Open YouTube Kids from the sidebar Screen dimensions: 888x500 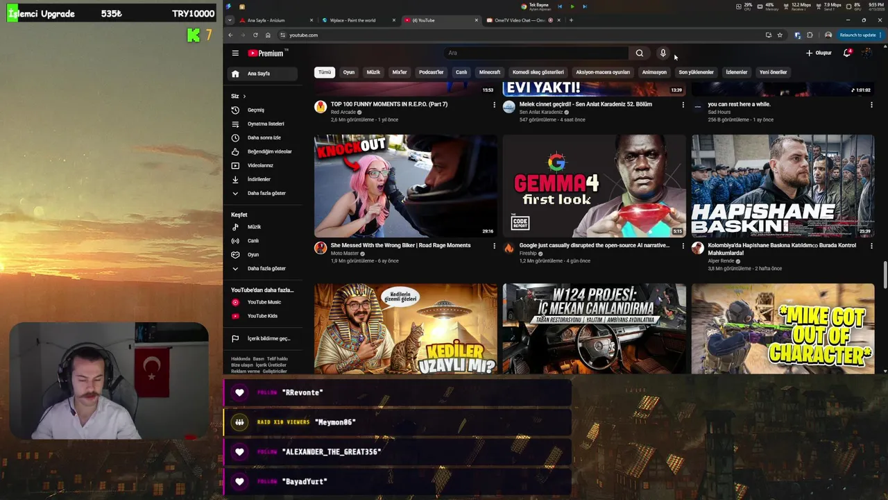click(x=264, y=316)
